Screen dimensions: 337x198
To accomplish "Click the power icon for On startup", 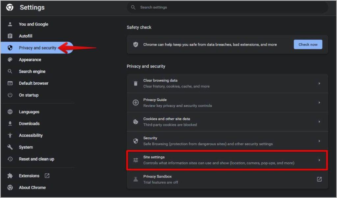I will coord(10,95).
